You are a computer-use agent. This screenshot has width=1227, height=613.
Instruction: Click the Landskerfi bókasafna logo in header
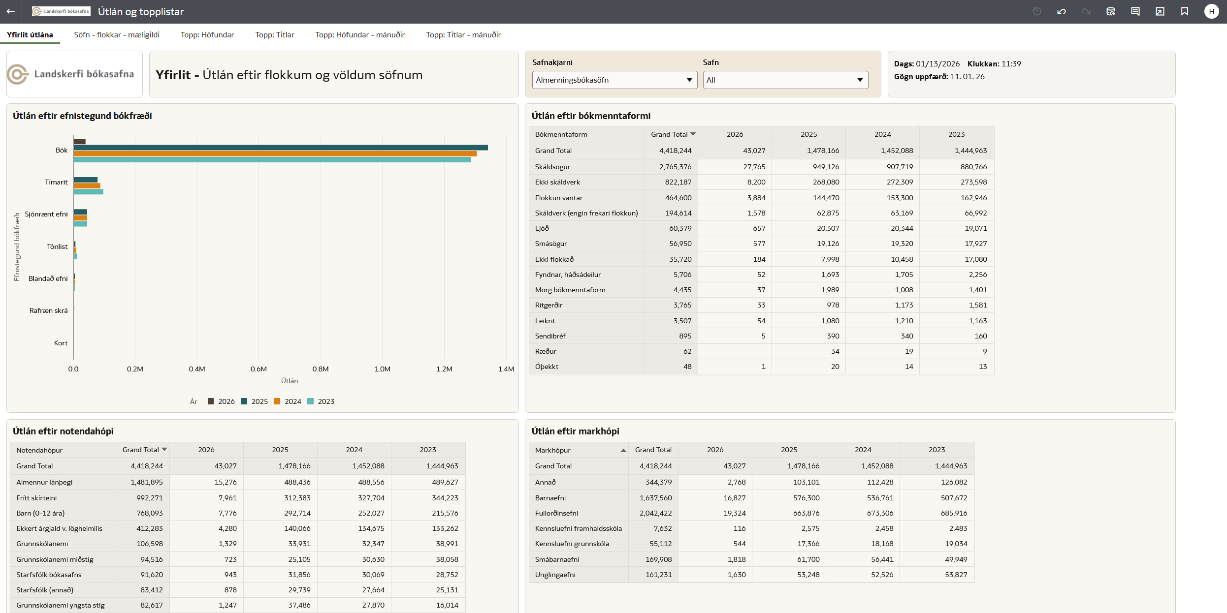point(61,11)
